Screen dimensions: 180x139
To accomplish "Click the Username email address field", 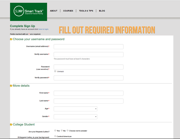I will pos(89,47).
